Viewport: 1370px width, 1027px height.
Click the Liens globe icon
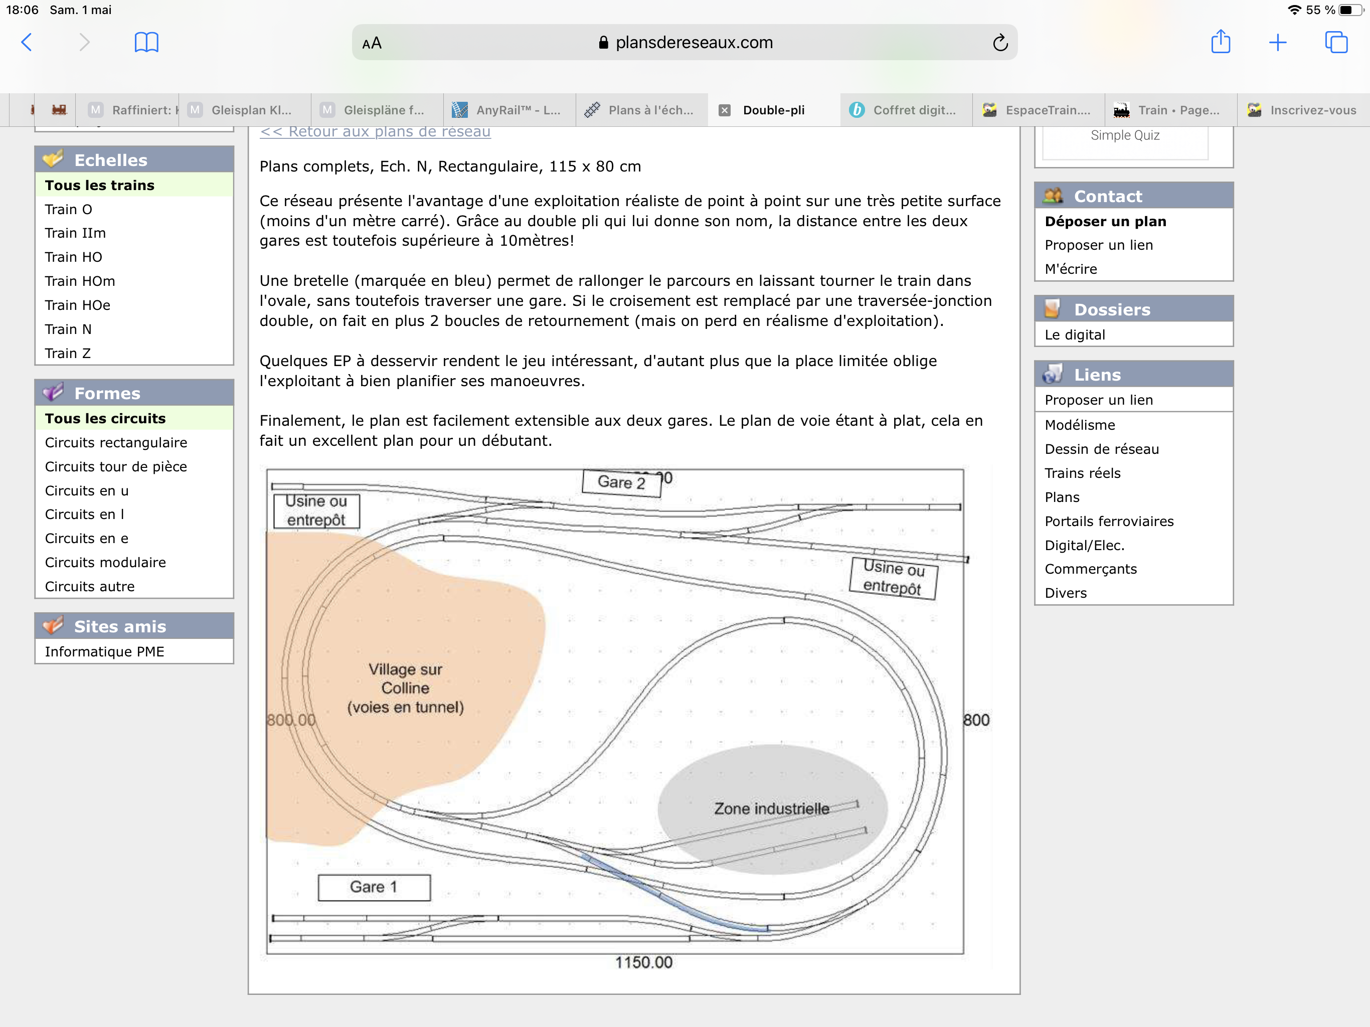click(1053, 374)
